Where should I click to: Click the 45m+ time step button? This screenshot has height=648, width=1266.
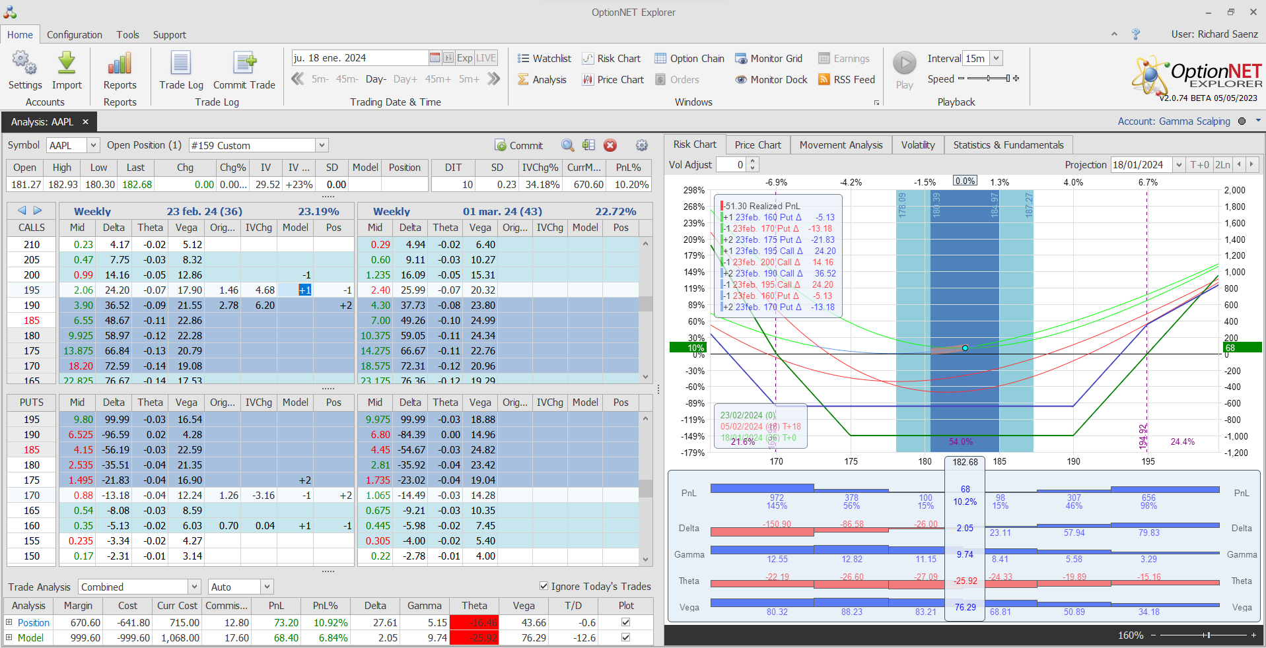[438, 79]
